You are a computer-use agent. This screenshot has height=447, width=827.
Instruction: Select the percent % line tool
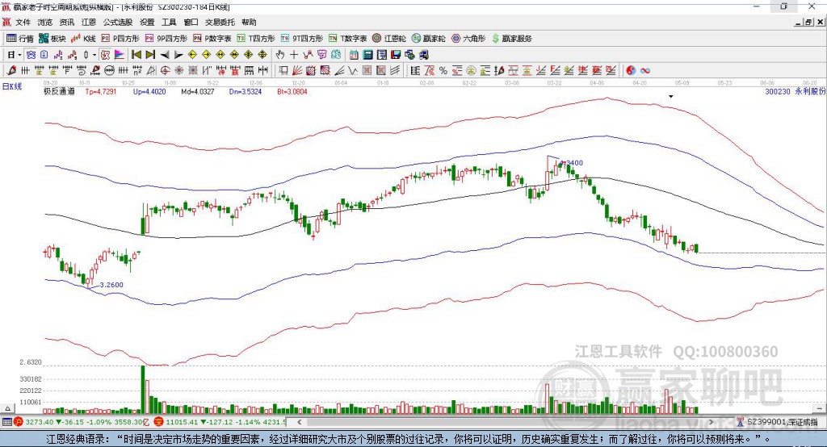(443, 70)
